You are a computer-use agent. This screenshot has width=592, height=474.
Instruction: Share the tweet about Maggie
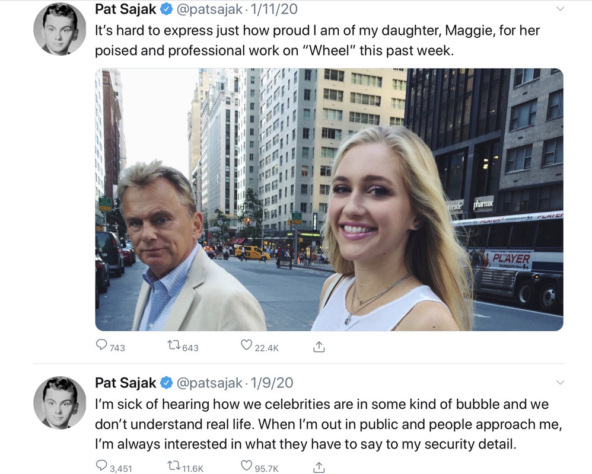pos(319,346)
